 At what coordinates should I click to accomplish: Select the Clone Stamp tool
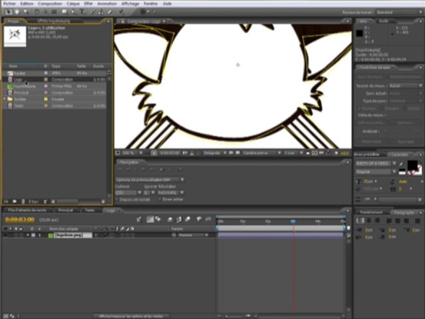pos(101,12)
